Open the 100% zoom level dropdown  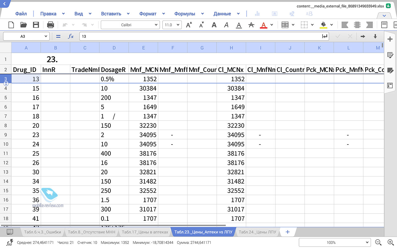point(335,242)
